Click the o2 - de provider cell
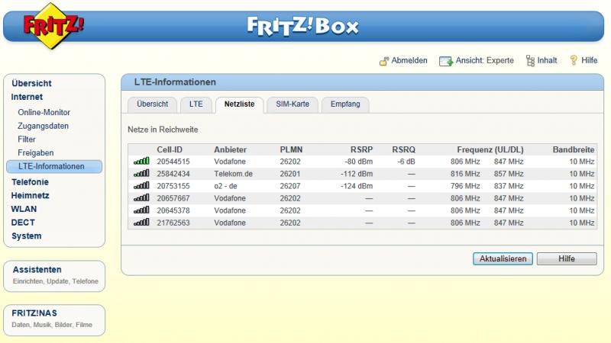This screenshot has width=611, height=343. [x=225, y=186]
